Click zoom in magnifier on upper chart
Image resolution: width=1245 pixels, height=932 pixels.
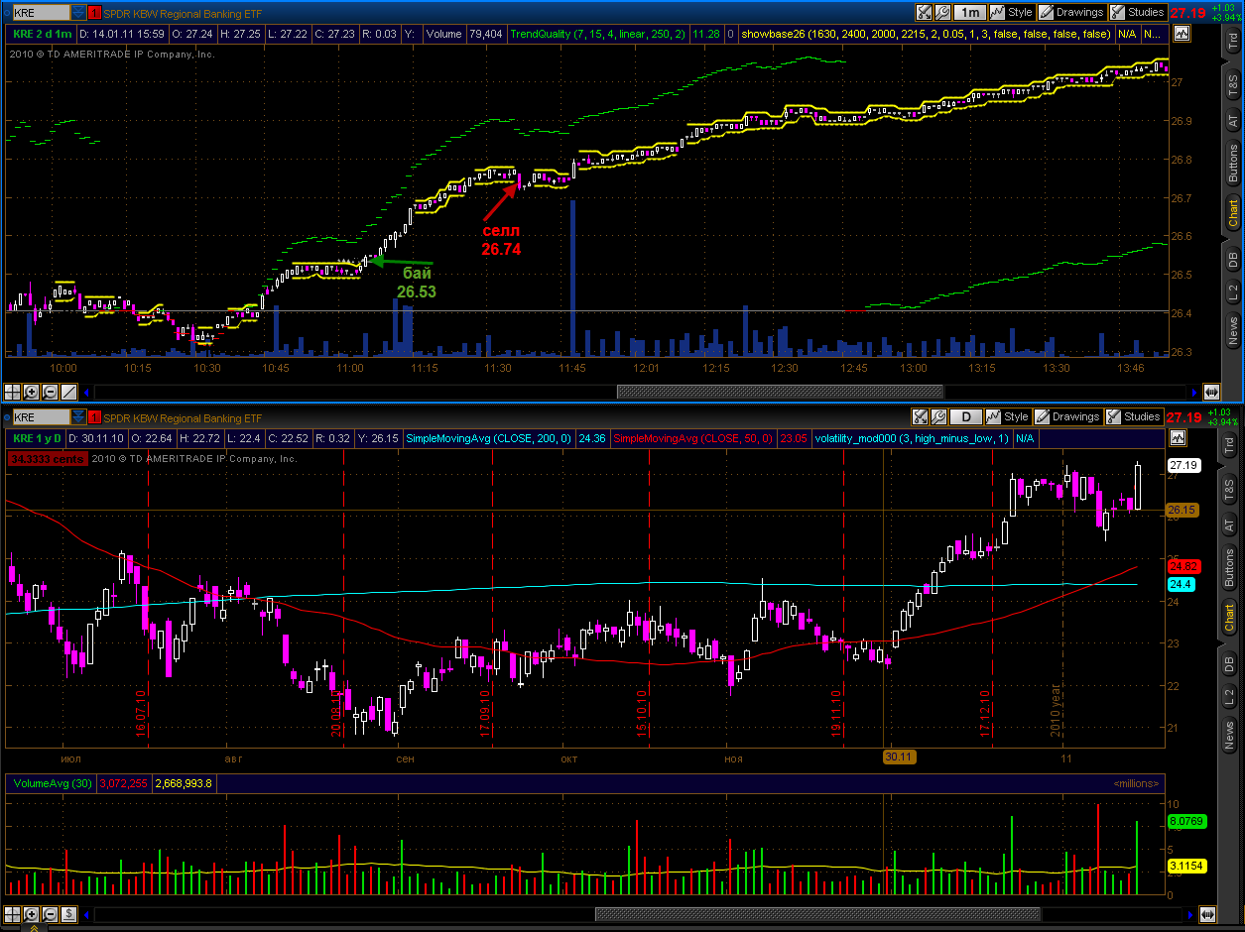(31, 391)
